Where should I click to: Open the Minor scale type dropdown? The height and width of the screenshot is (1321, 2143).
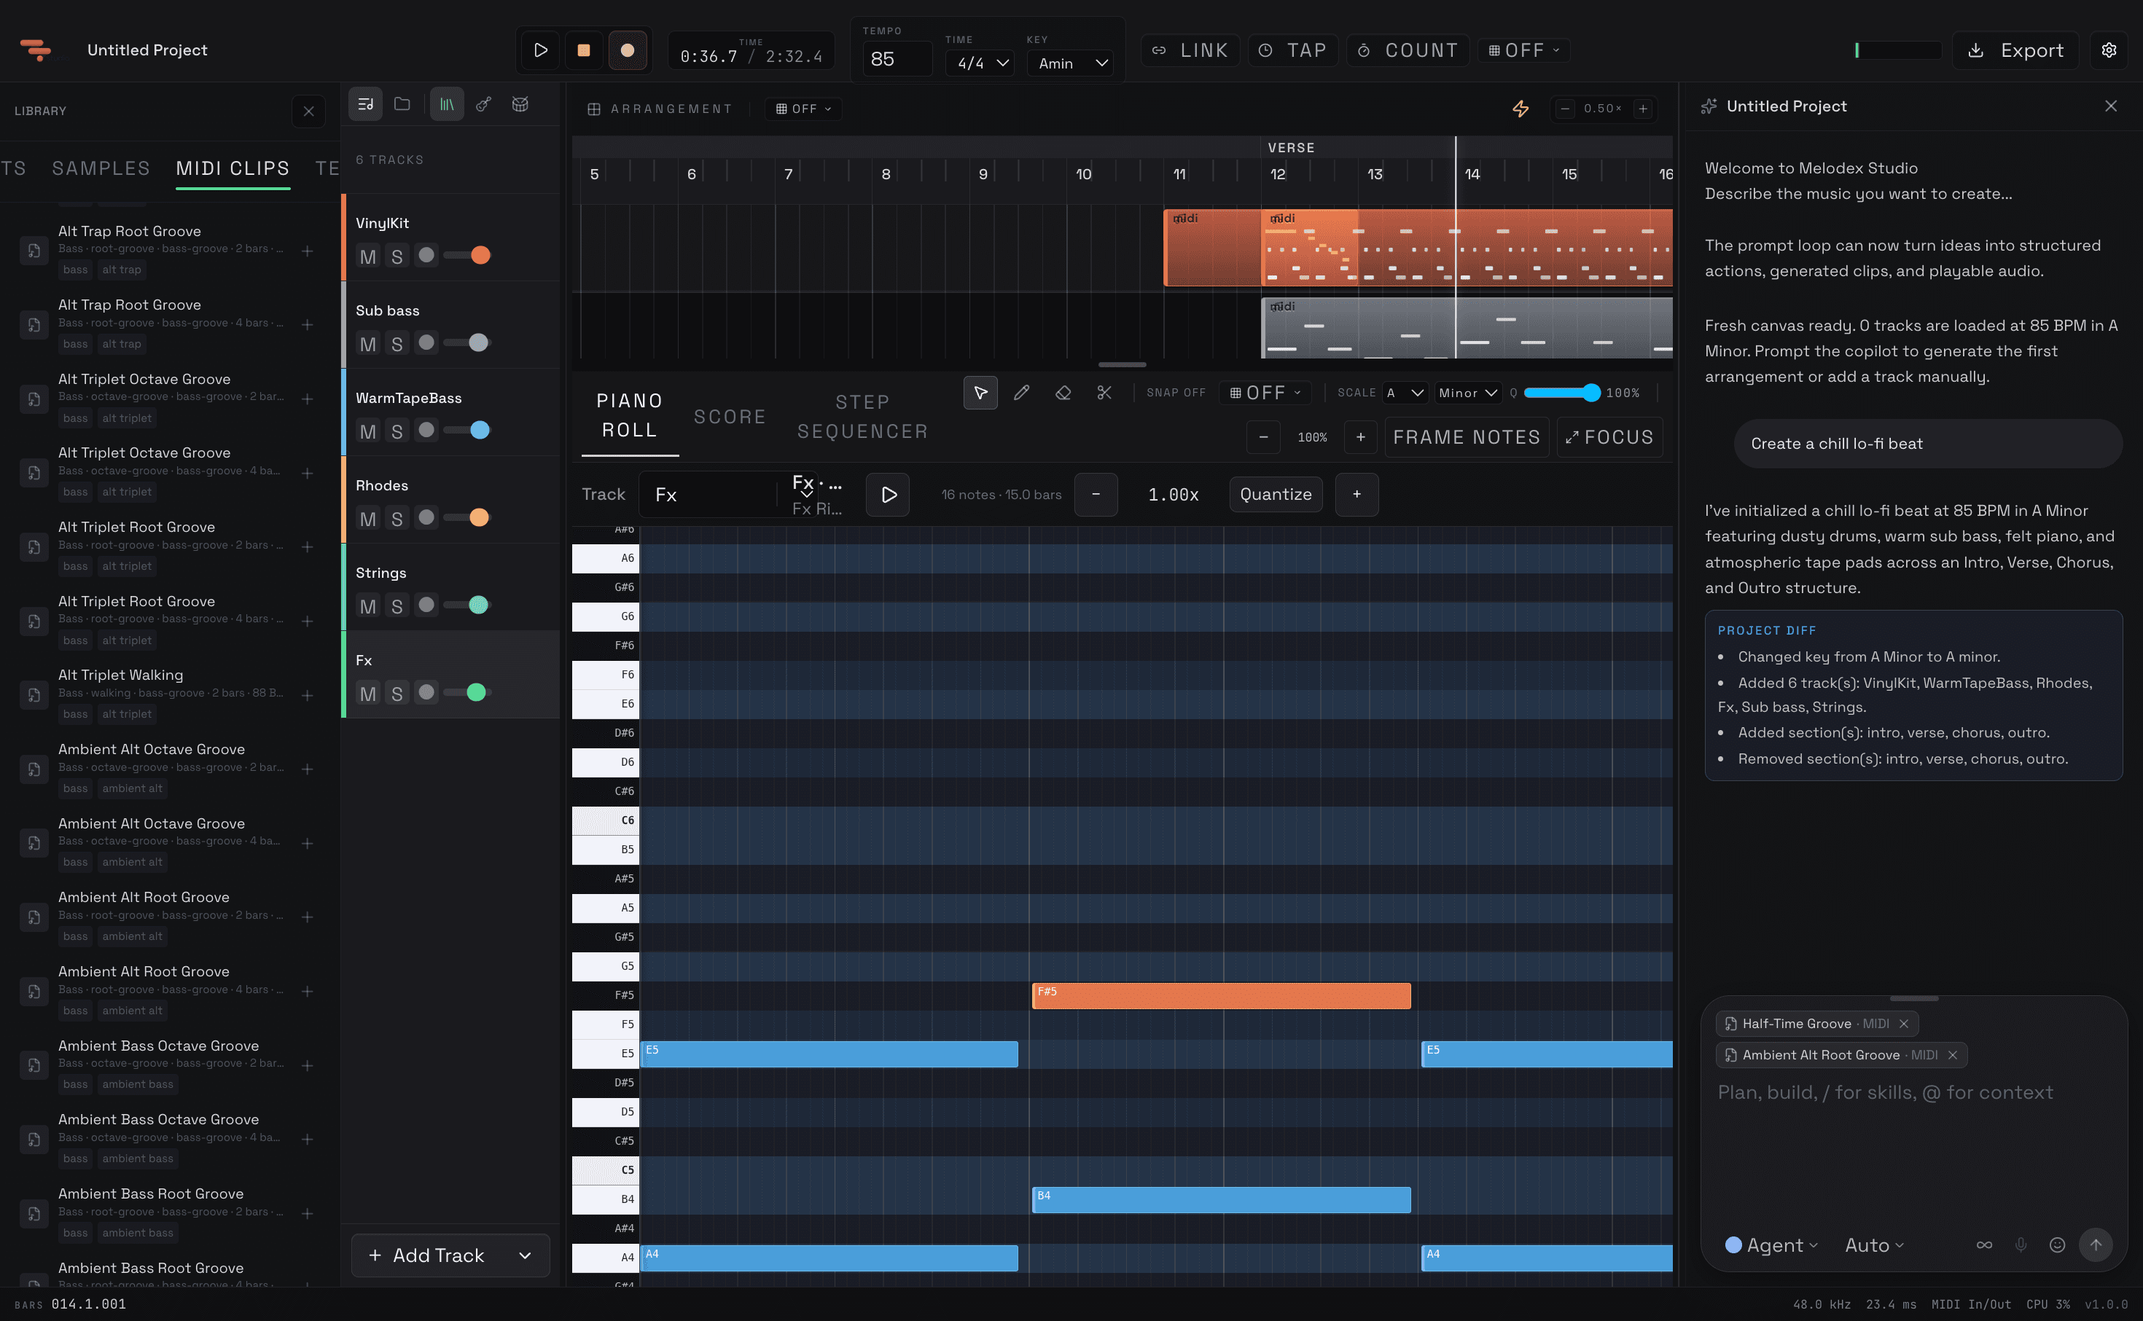pyautogui.click(x=1467, y=393)
